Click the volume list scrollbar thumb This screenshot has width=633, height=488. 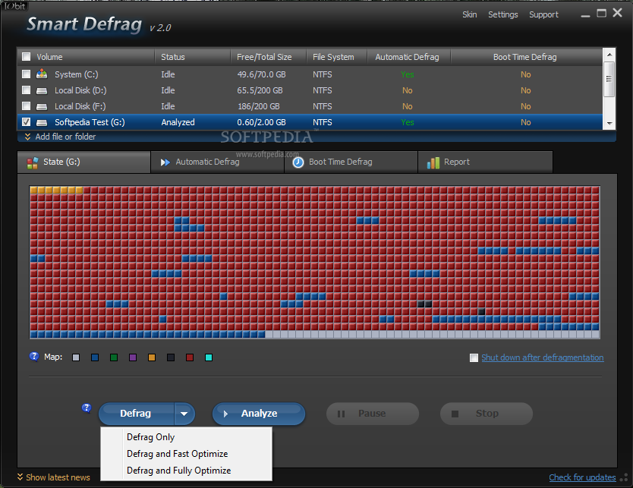[609, 79]
